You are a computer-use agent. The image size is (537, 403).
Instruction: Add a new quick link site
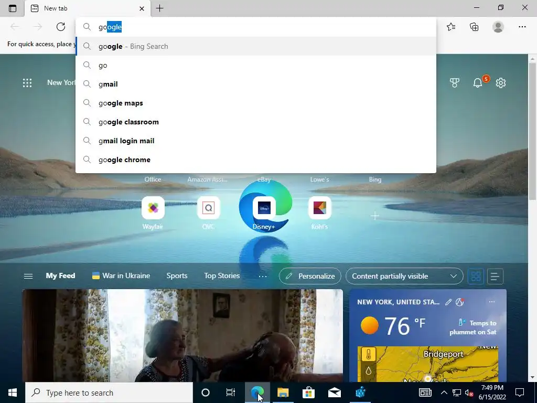point(375,216)
